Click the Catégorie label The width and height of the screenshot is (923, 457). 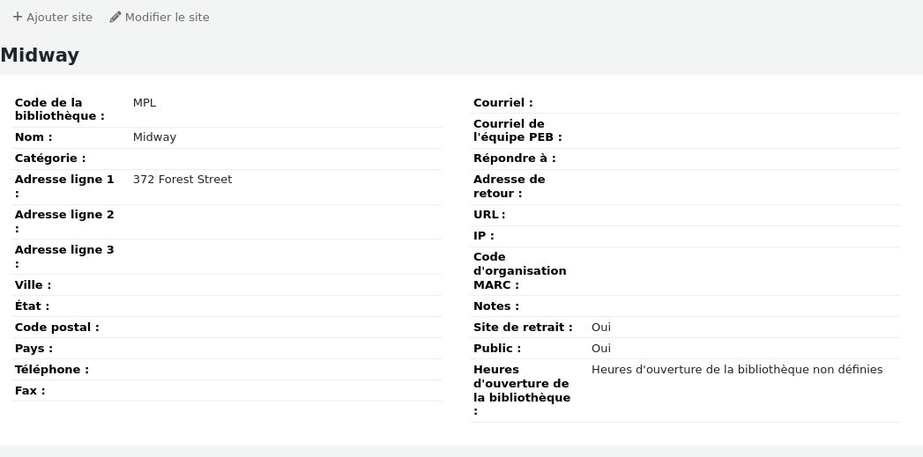click(x=50, y=158)
